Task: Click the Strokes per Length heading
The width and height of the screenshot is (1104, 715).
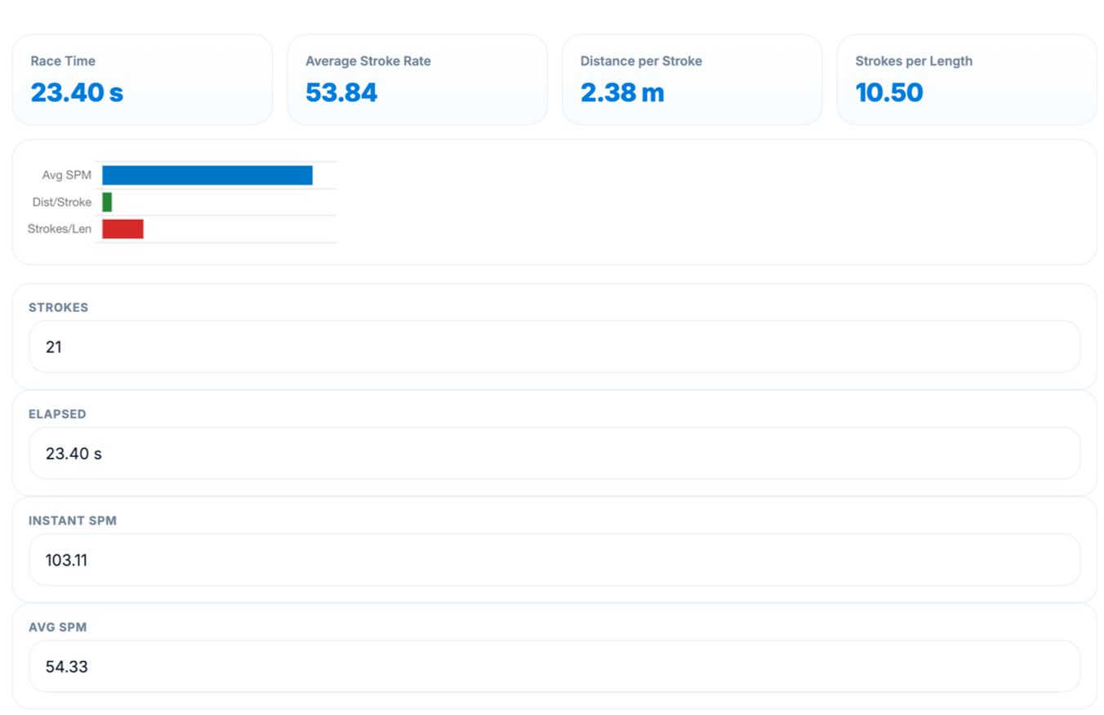Action: (x=914, y=61)
